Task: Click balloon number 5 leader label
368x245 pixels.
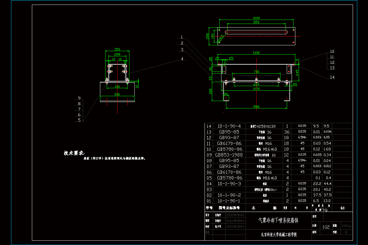Action: coord(79,120)
